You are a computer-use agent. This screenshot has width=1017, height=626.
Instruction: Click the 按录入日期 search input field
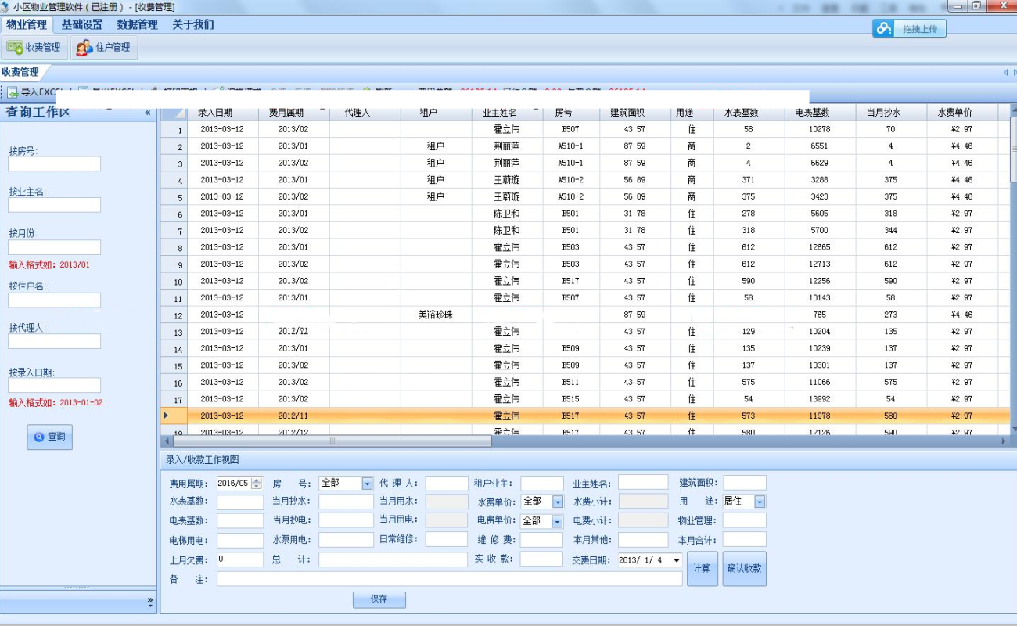tap(55, 385)
